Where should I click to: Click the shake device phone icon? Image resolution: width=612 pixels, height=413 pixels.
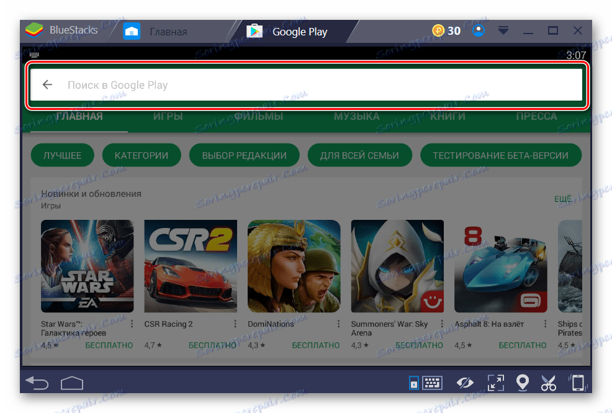tap(578, 383)
